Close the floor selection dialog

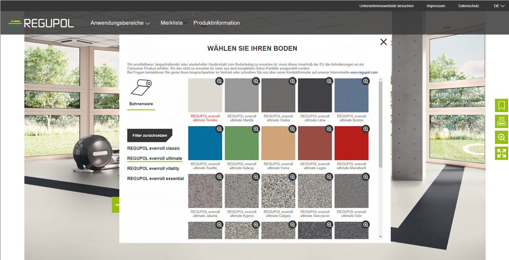[x=383, y=42]
